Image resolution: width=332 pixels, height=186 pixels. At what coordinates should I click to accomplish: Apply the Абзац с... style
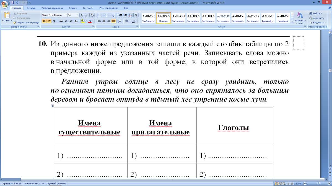[148, 18]
